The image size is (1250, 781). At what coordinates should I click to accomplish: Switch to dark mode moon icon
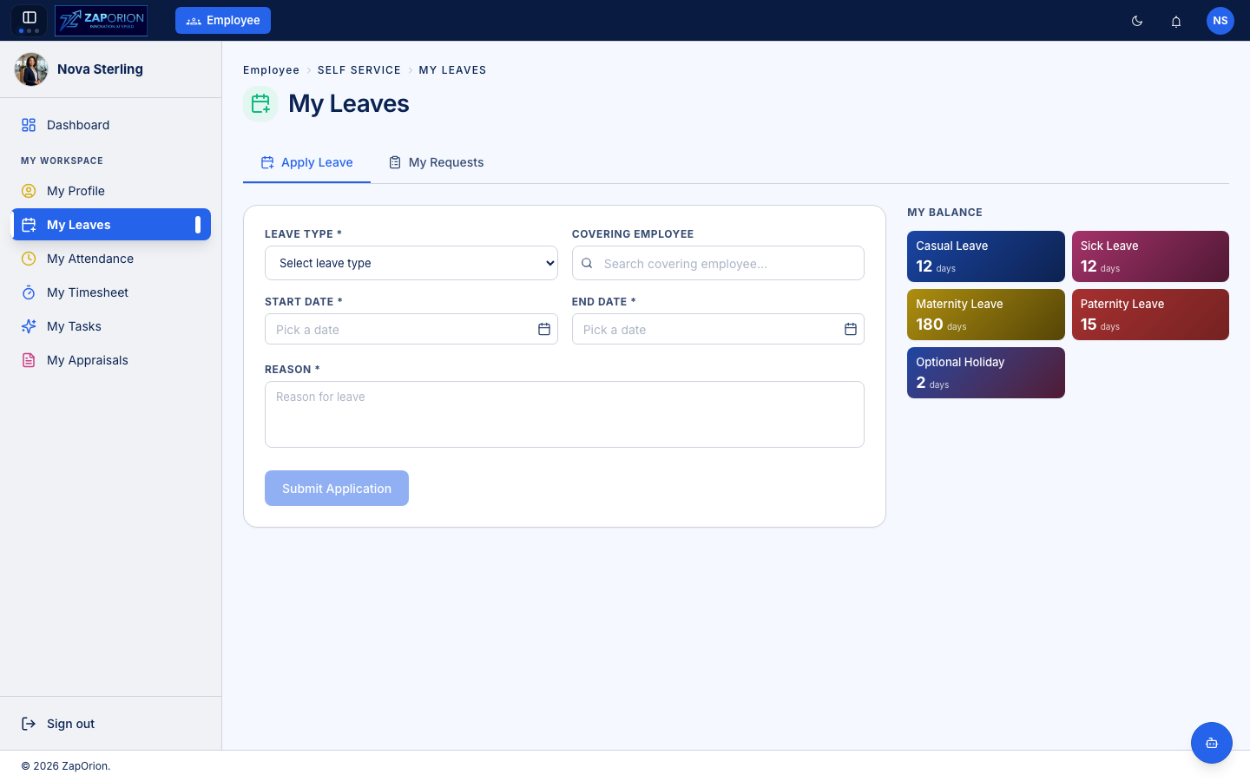1137,21
